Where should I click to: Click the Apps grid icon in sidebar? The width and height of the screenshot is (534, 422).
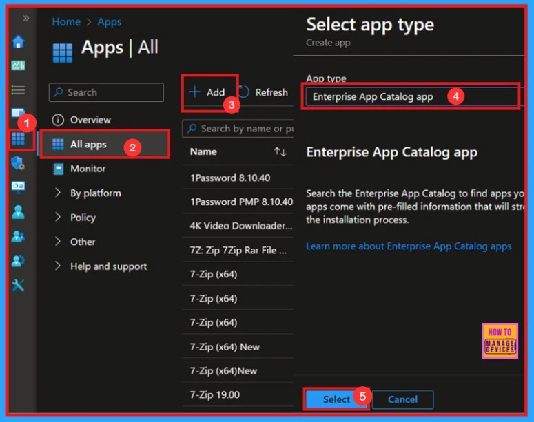coord(18,138)
